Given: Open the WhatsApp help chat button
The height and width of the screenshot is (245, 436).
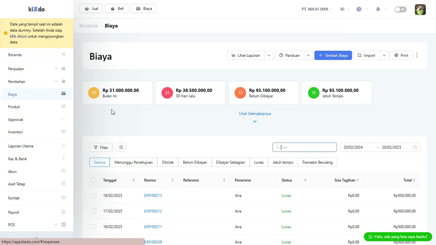Looking at the screenshot, I should (x=398, y=236).
